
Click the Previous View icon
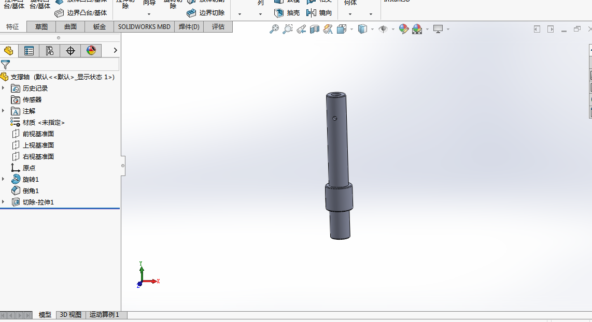[301, 29]
